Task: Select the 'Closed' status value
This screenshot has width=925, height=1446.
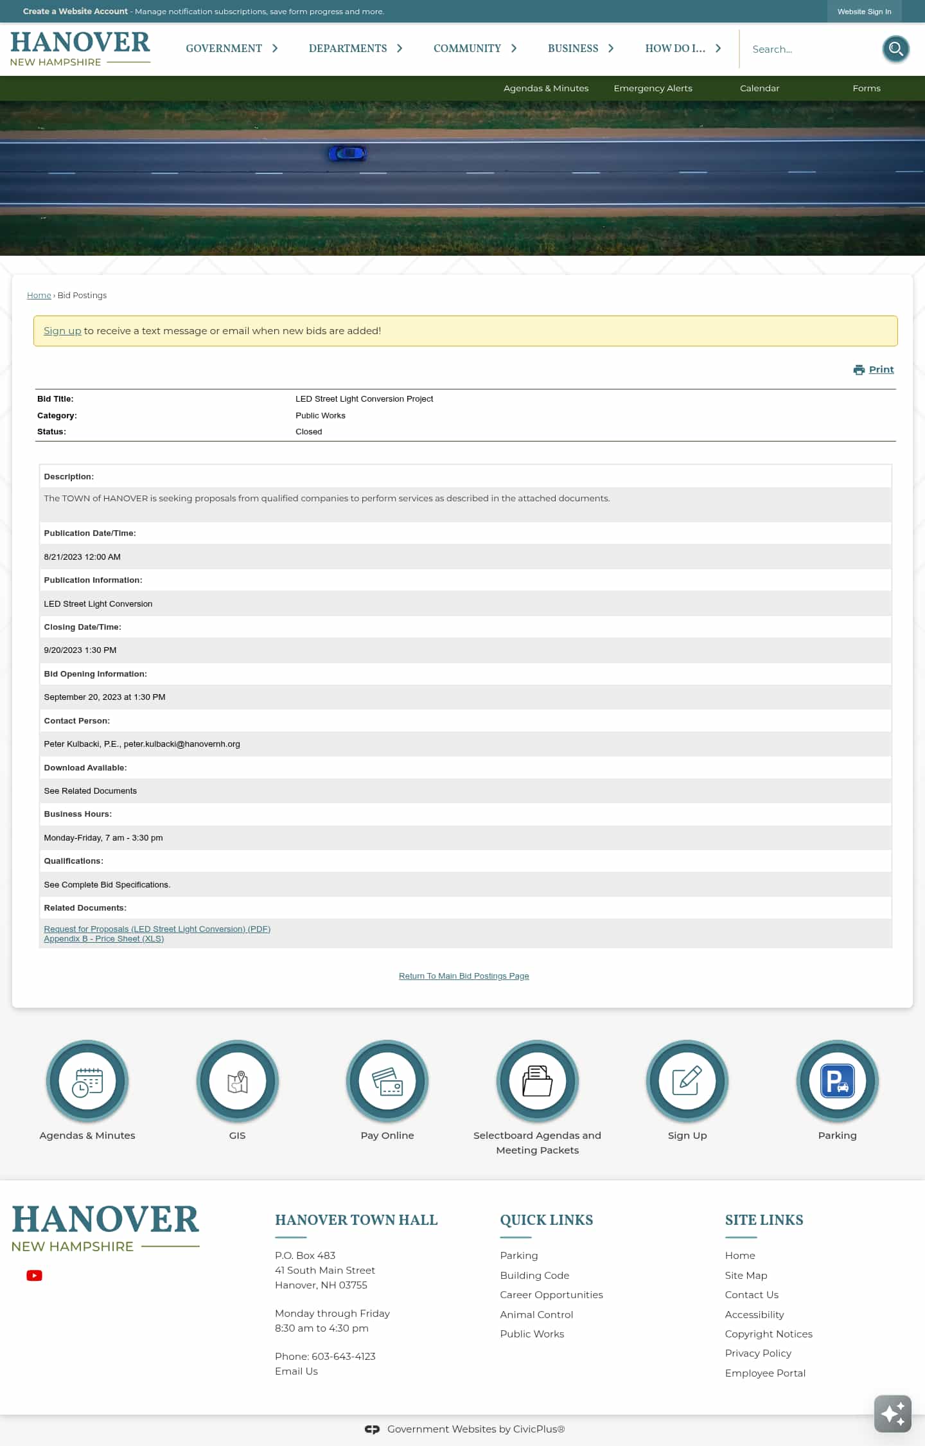Action: [x=309, y=431]
